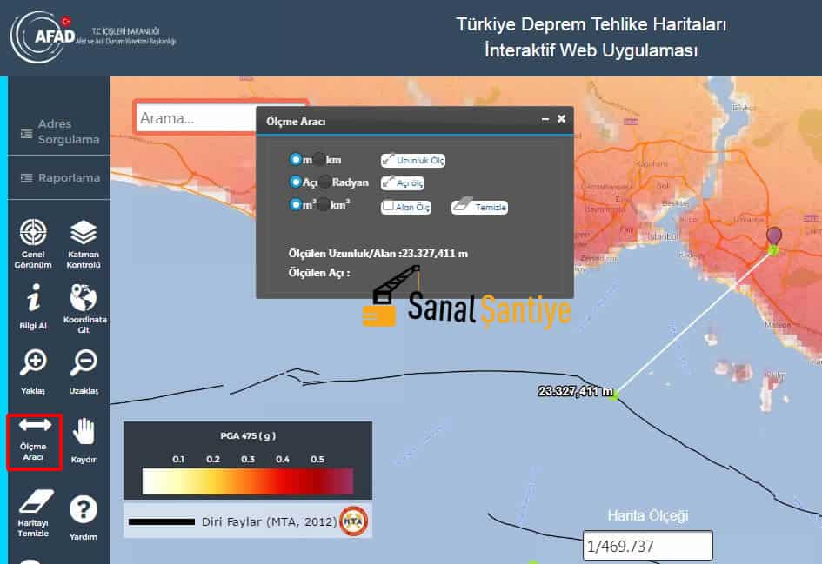Zoom in with Yaklaş magnifier
The width and height of the screenshot is (822, 564).
click(33, 362)
